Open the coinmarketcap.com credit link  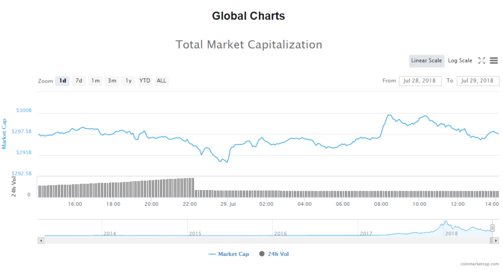(479, 264)
